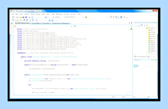Click Solution Explorer Refresh icon

pyautogui.click(x=142, y=25)
